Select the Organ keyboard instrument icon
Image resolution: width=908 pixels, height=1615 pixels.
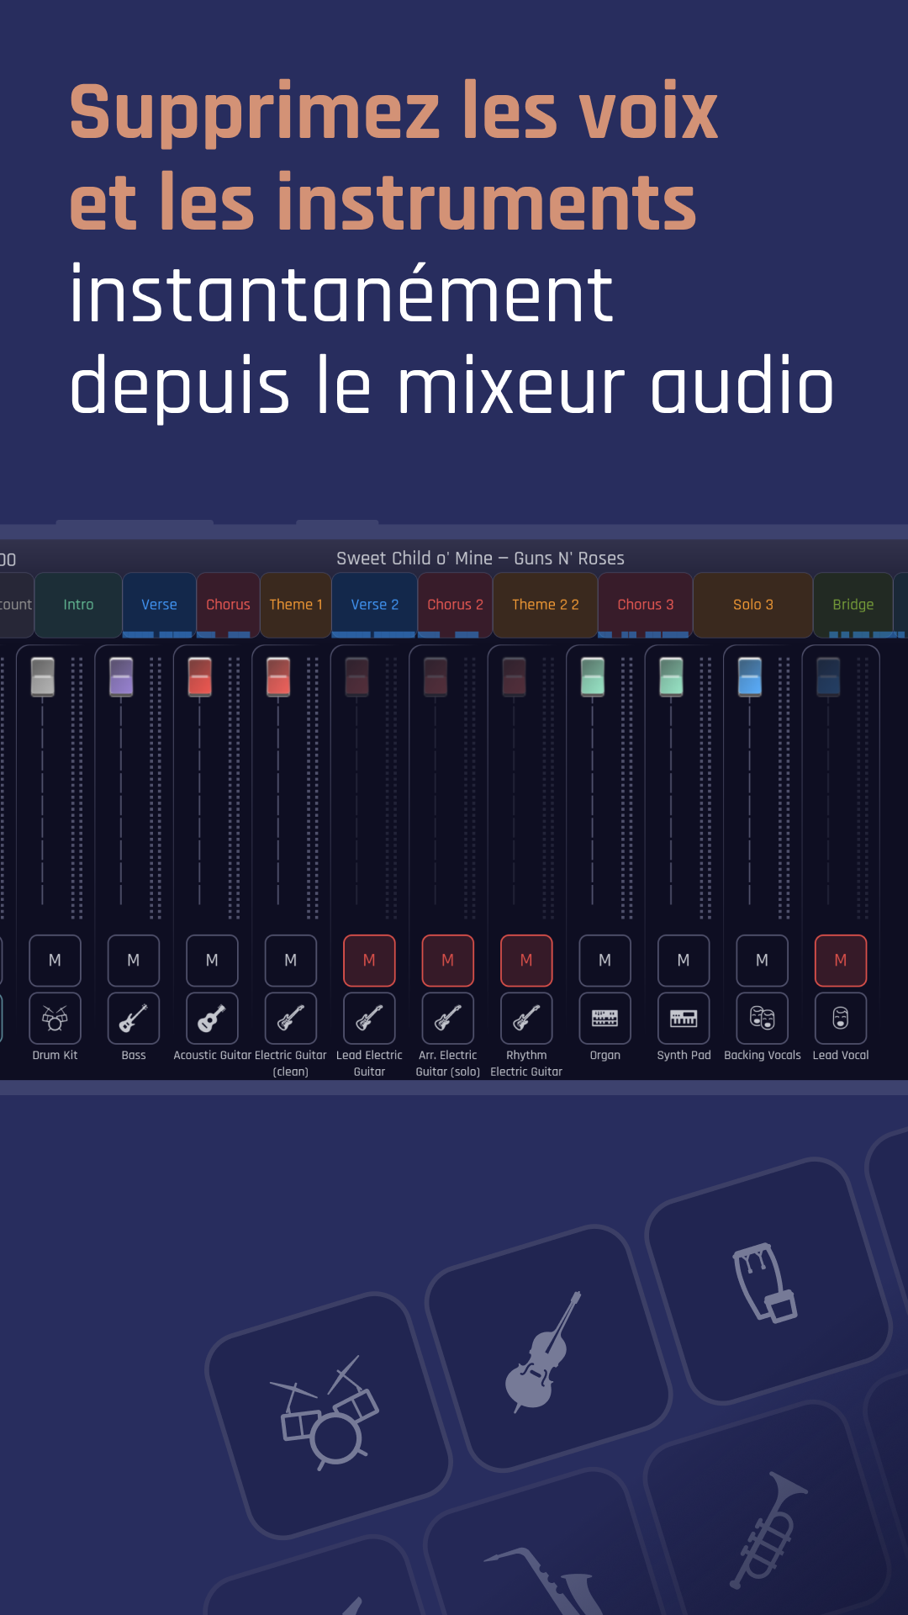click(x=605, y=1019)
